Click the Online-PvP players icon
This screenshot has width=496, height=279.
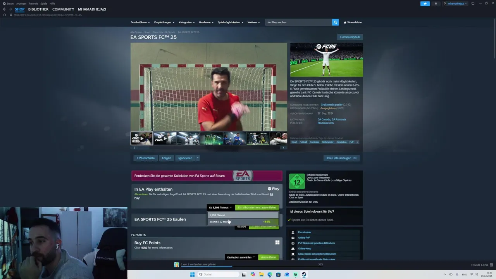(293, 238)
